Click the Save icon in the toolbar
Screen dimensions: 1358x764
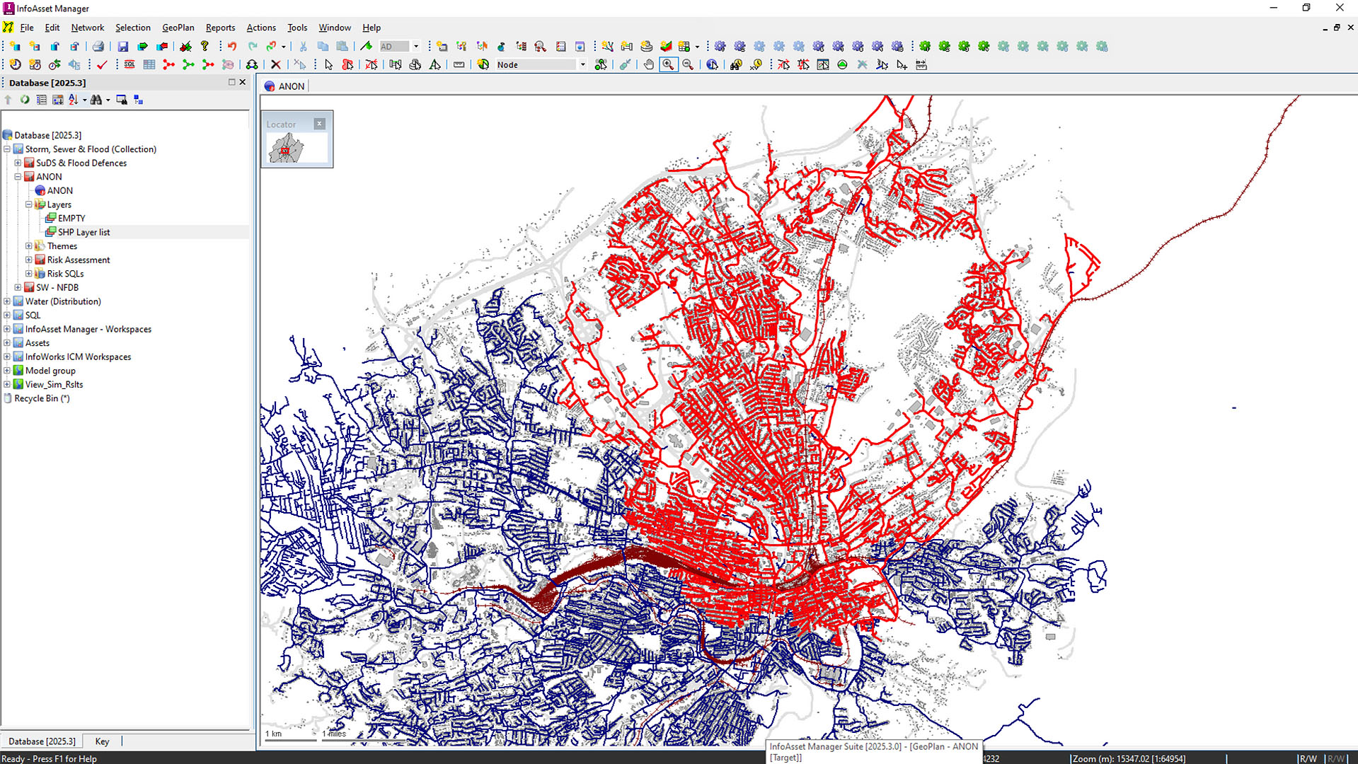(x=123, y=47)
